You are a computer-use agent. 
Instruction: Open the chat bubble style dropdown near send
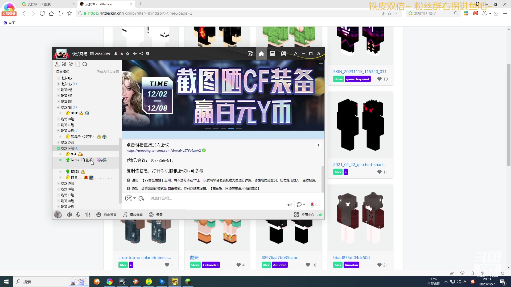click(300, 204)
